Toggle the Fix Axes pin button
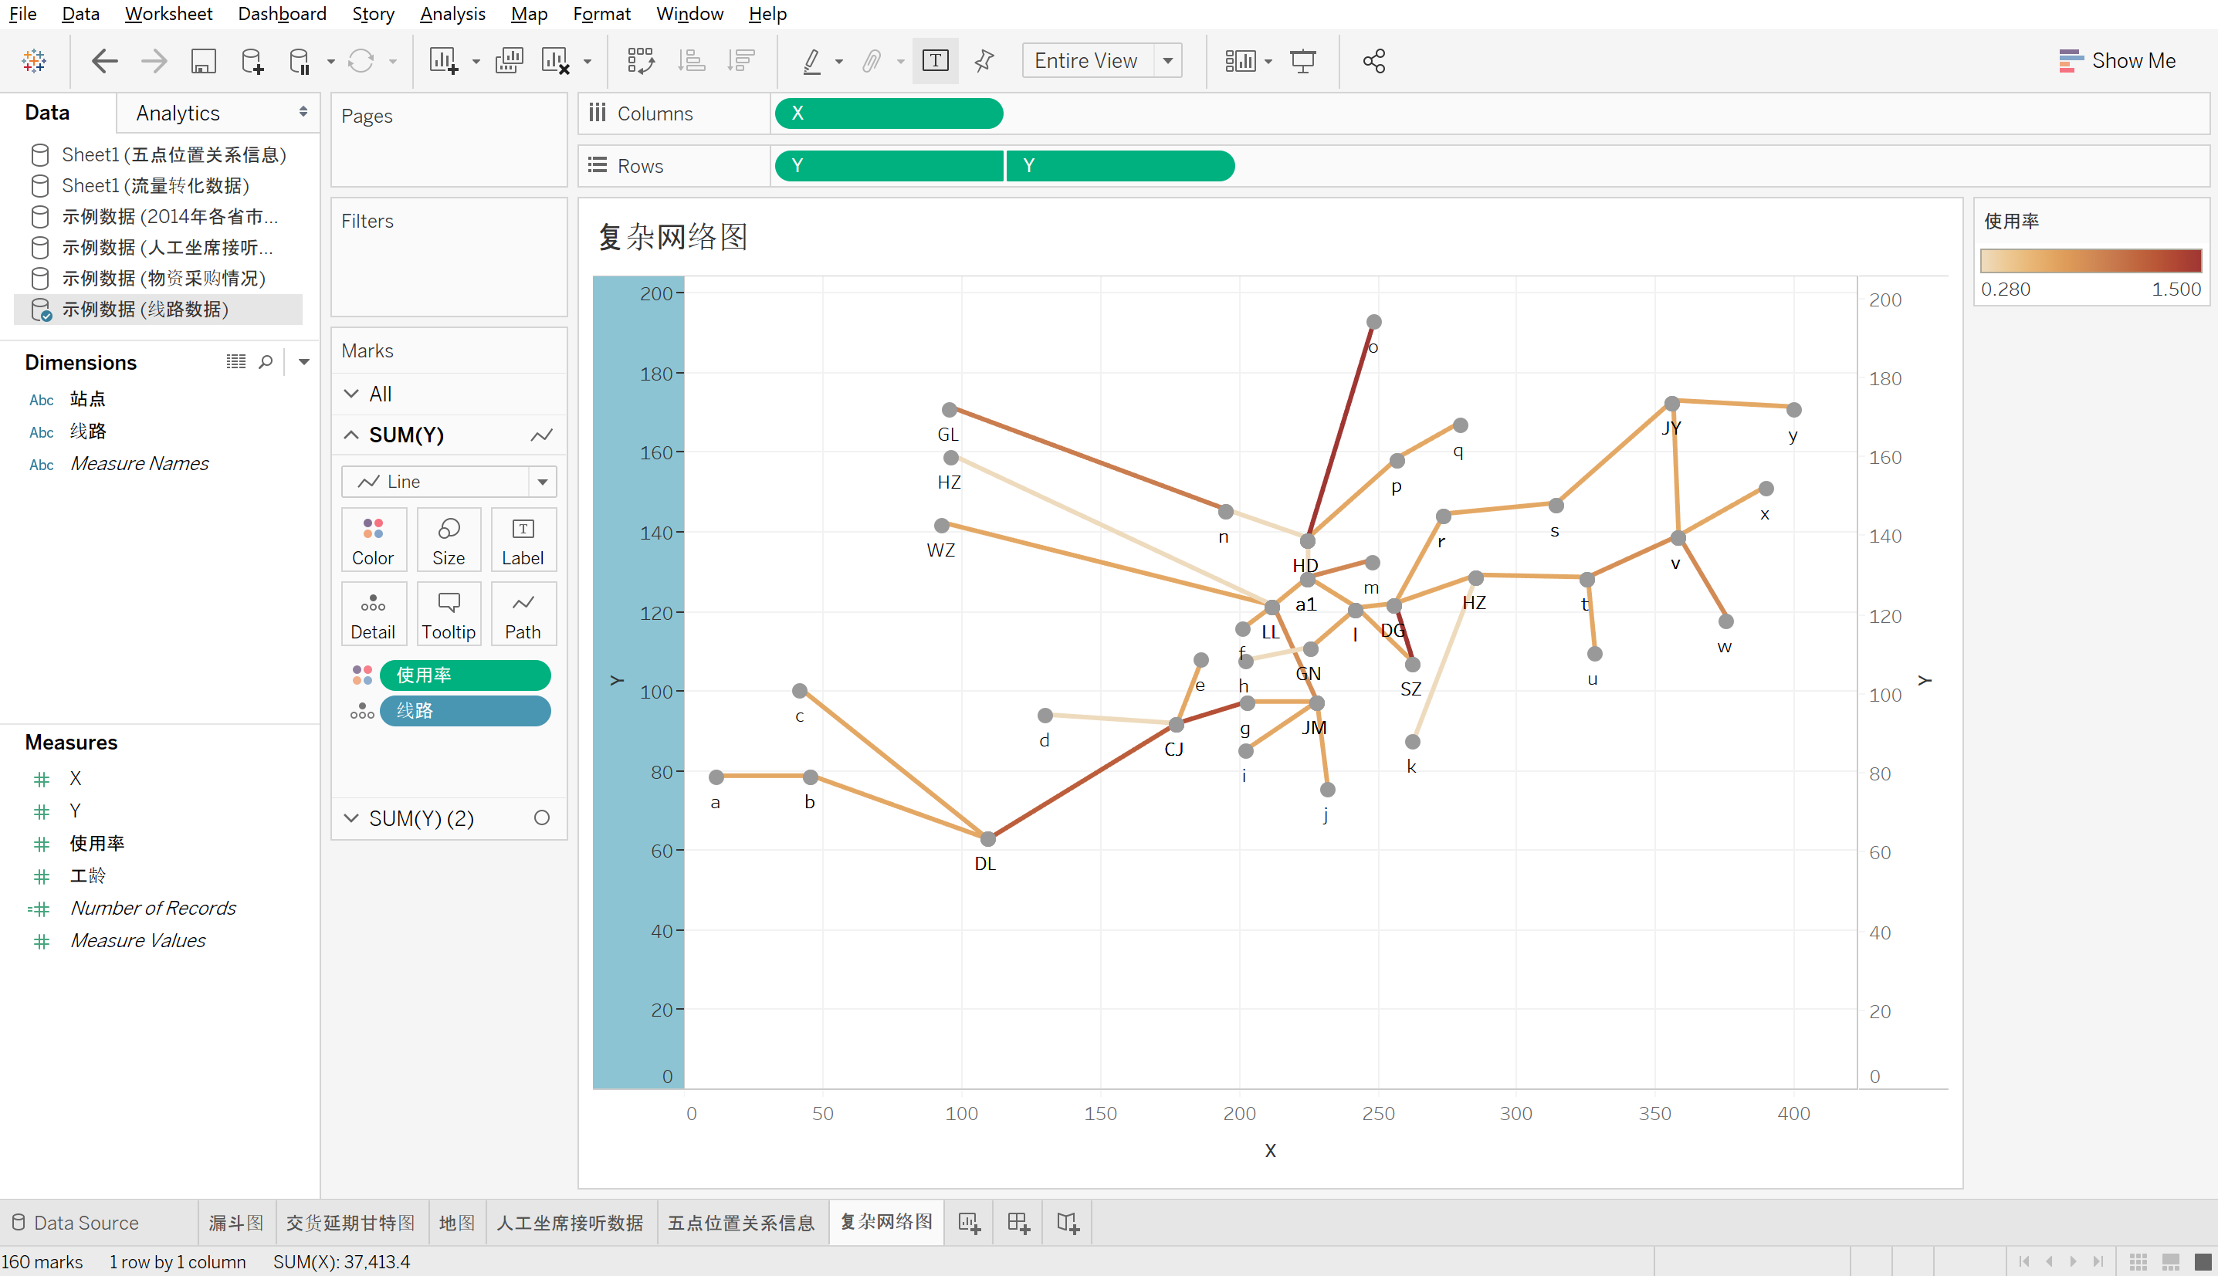The height and width of the screenshot is (1276, 2218). pyautogui.click(x=984, y=60)
